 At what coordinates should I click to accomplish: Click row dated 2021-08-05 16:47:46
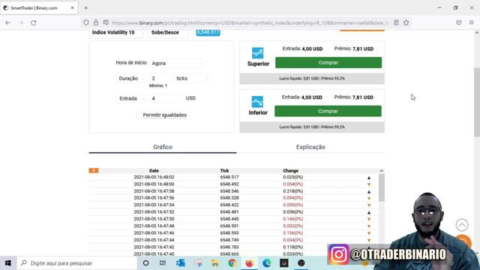point(233,233)
